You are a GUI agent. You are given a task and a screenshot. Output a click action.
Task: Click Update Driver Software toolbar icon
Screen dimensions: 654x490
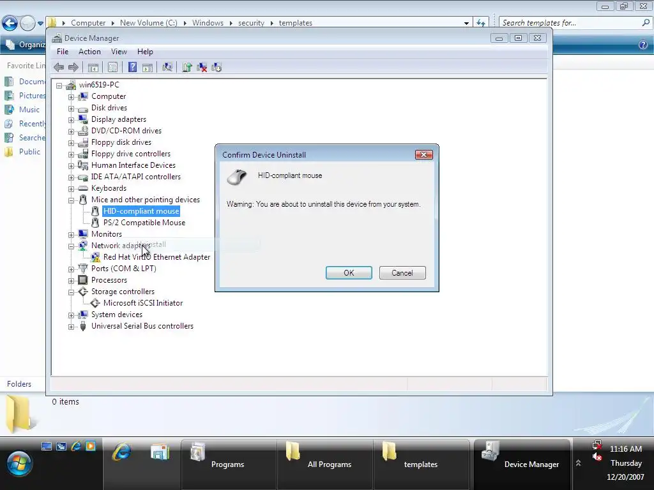(x=187, y=67)
